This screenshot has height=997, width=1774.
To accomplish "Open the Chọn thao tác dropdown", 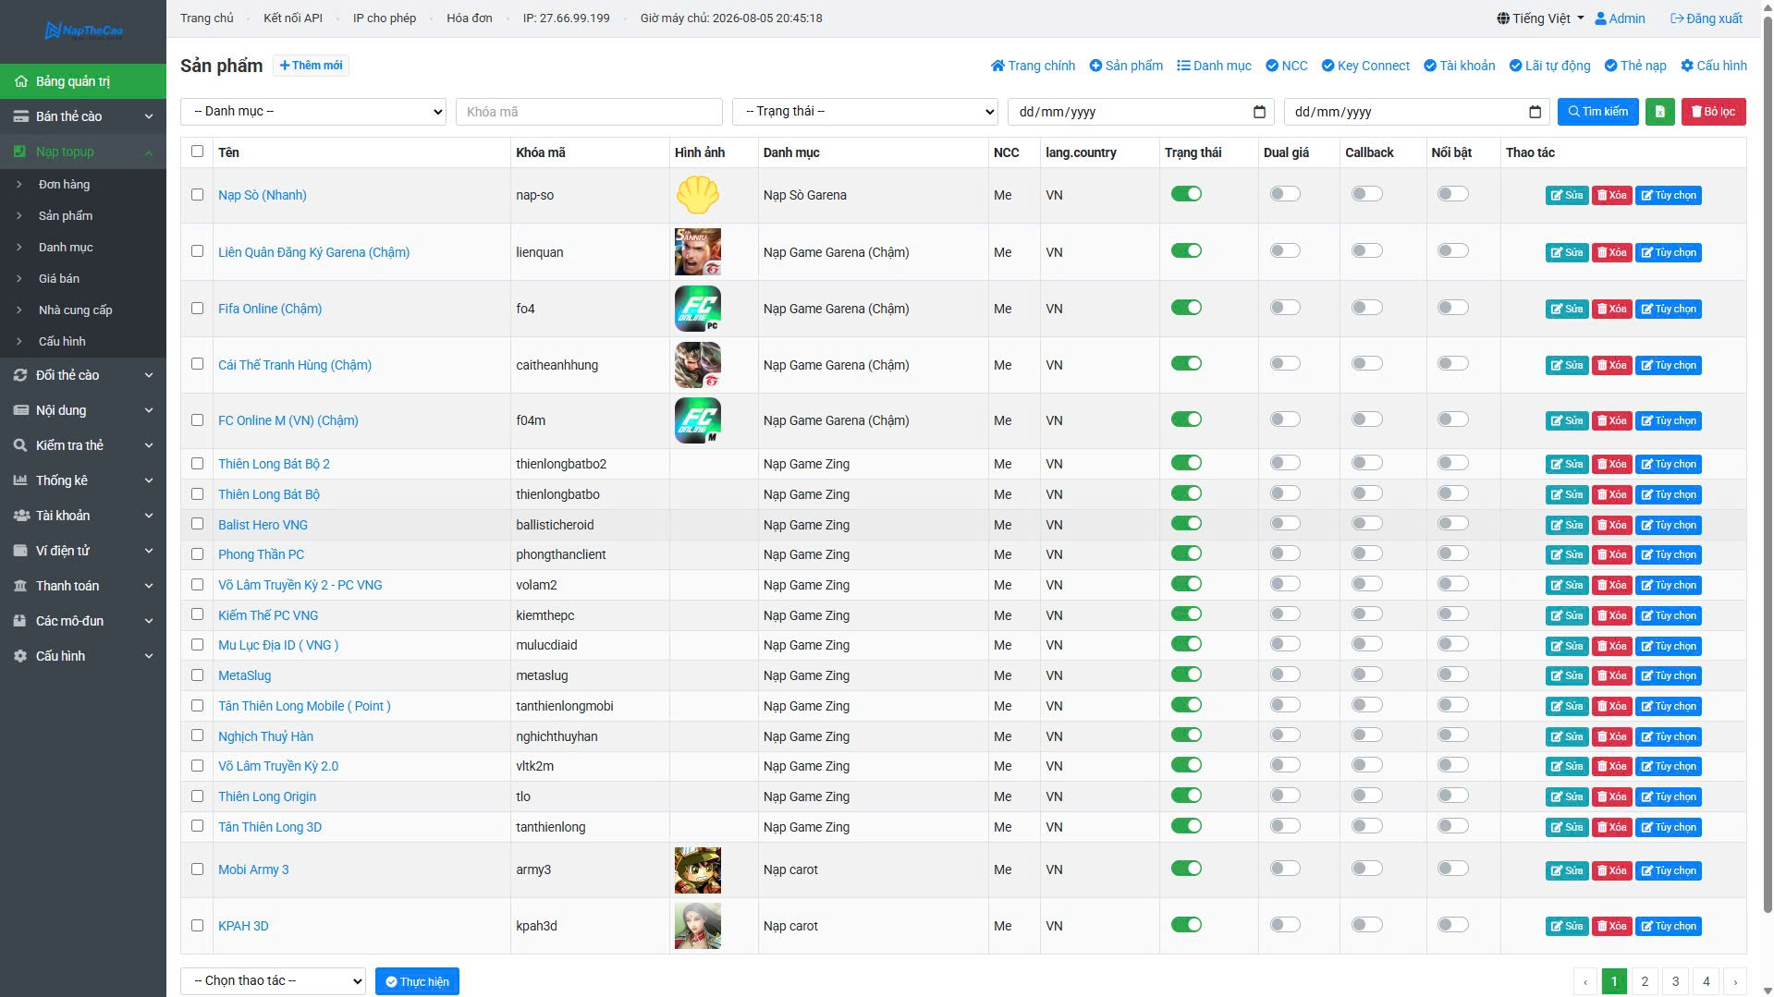I will tap(273, 981).
